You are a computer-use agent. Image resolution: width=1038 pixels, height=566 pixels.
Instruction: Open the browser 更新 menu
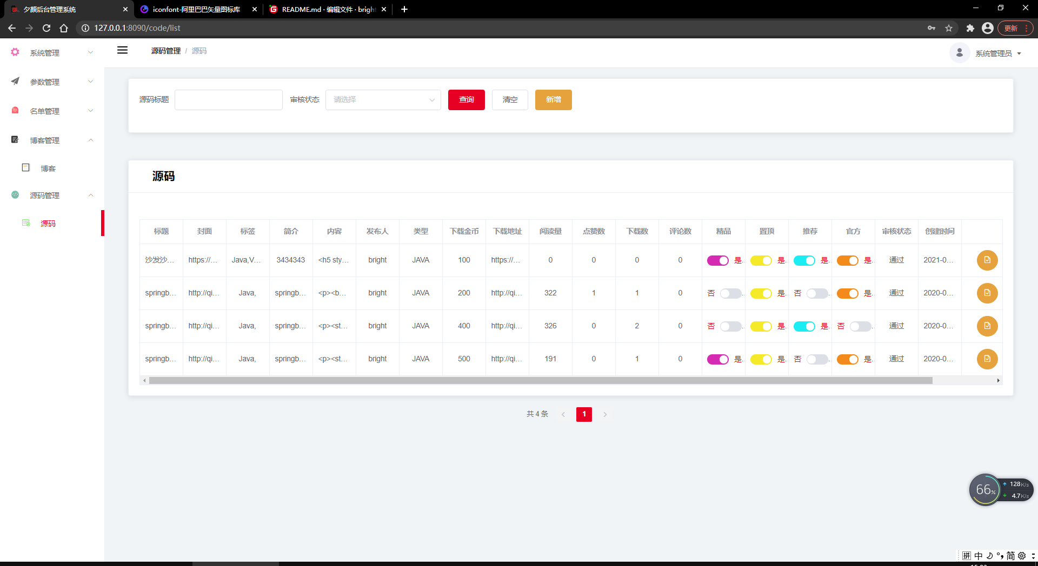point(1015,28)
